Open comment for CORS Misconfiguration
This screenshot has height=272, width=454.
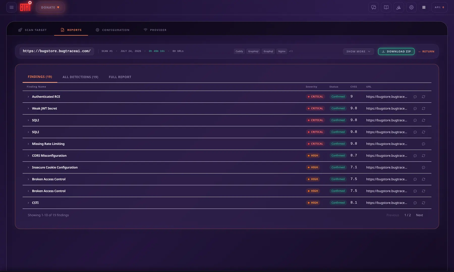pyautogui.click(x=415, y=156)
